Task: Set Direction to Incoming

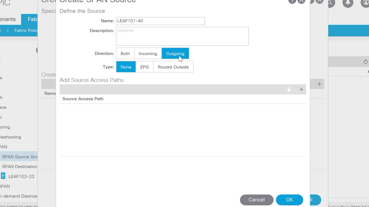Action: [148, 54]
